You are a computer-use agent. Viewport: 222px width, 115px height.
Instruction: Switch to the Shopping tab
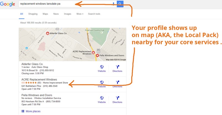point(33,14)
